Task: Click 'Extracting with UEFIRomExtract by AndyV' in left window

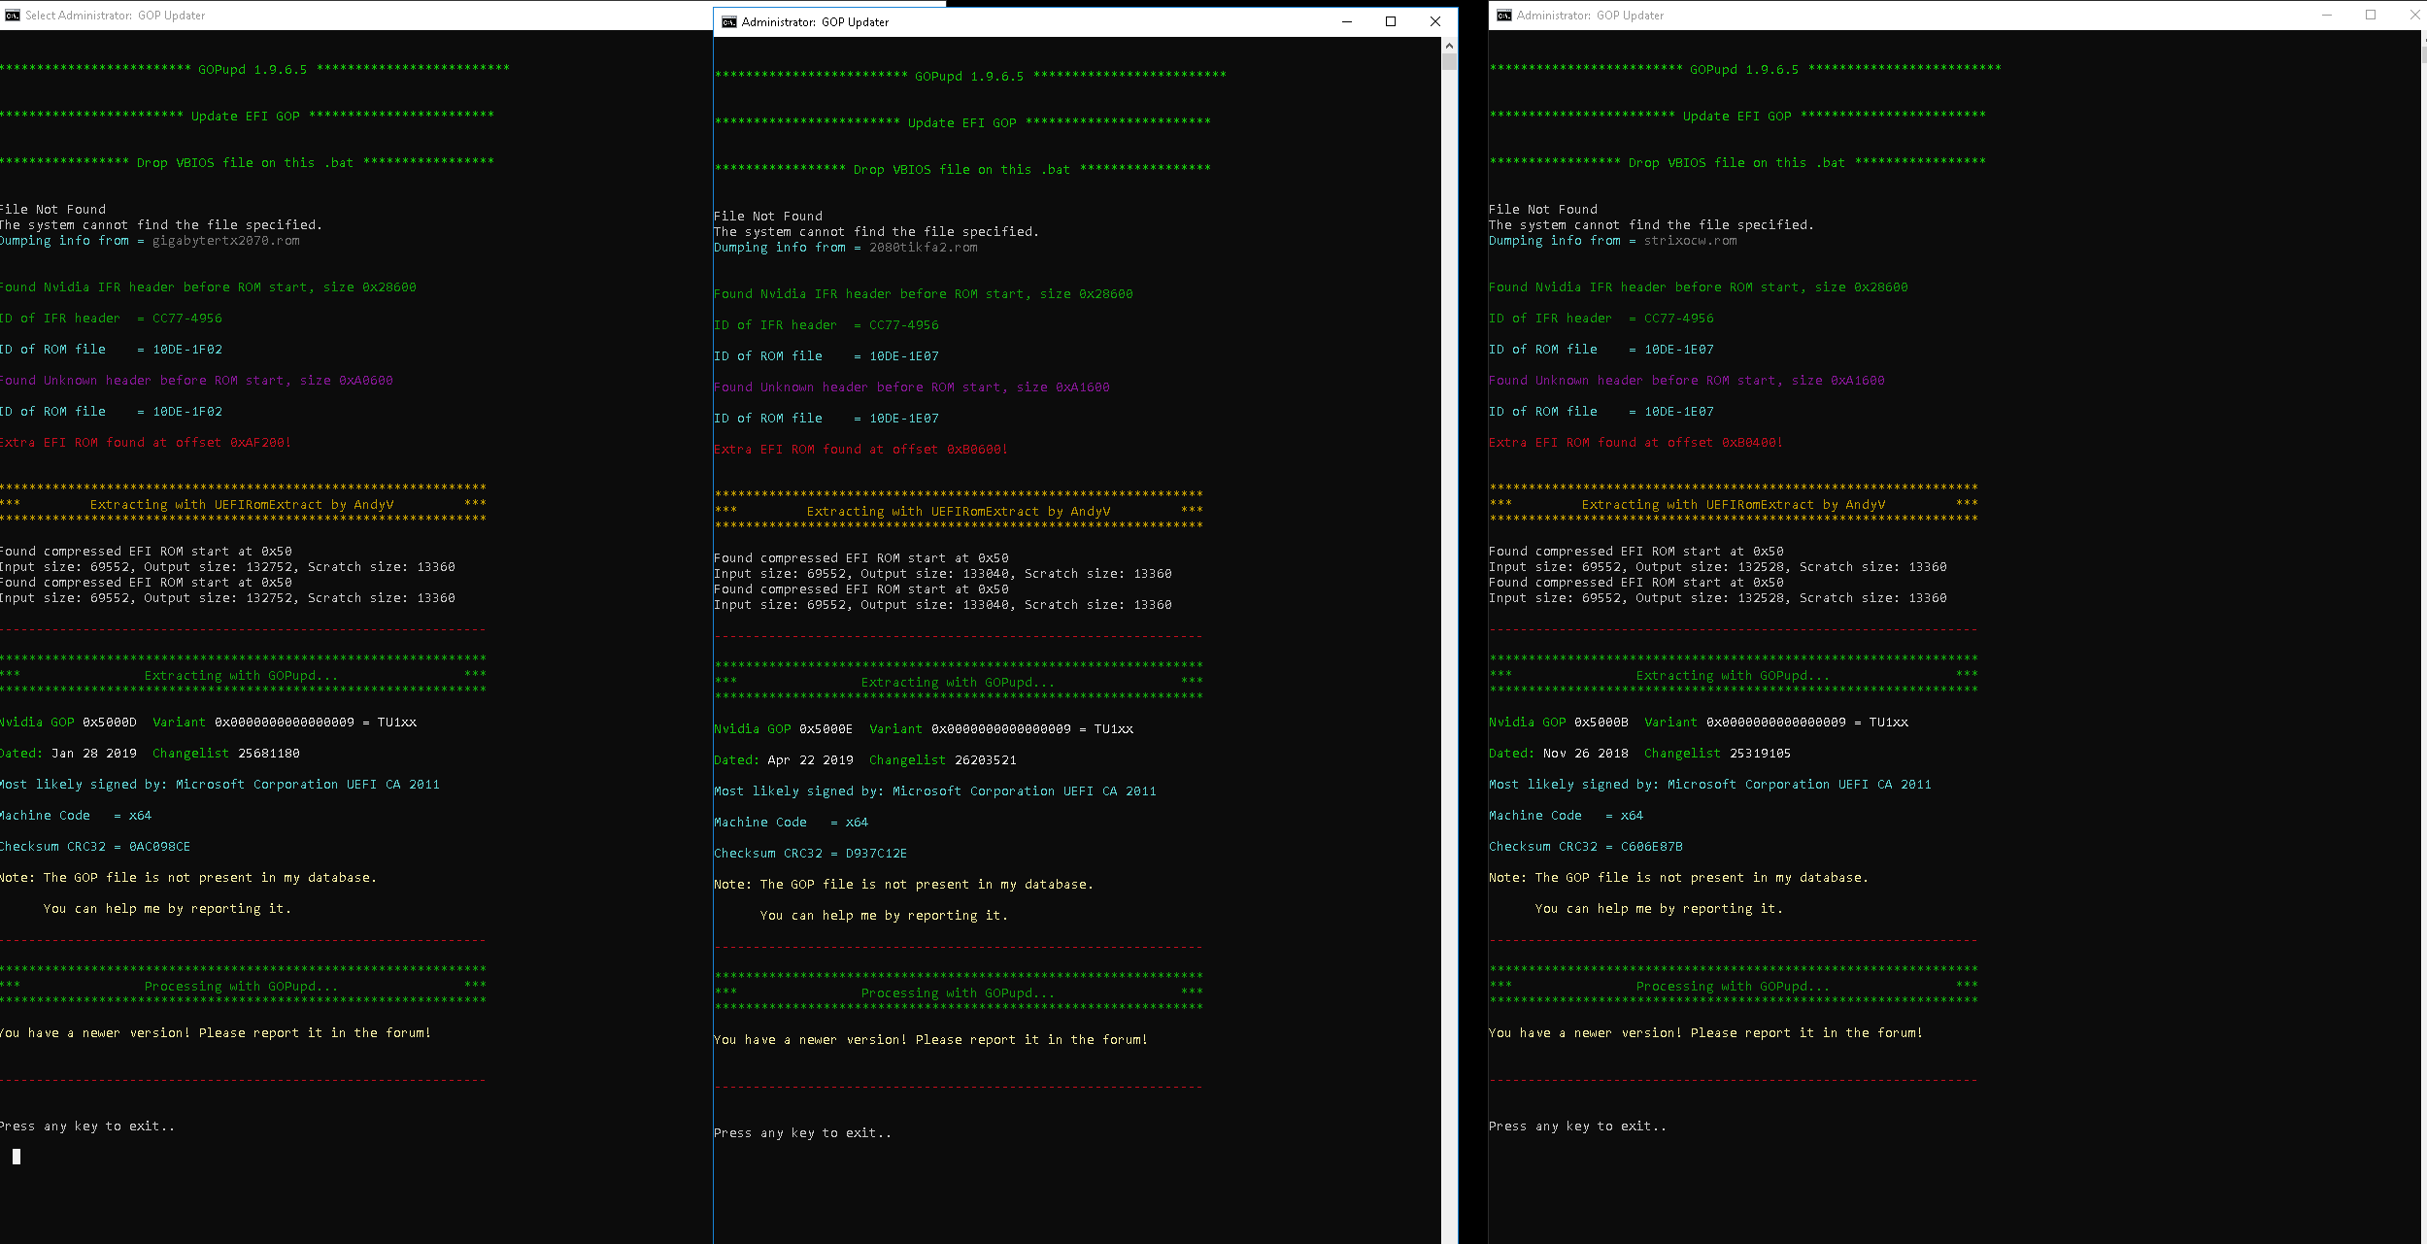Action: (x=241, y=505)
